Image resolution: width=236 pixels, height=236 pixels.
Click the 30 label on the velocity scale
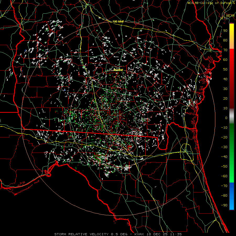225,89
